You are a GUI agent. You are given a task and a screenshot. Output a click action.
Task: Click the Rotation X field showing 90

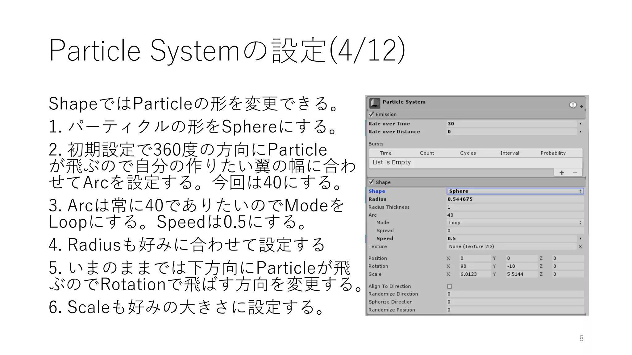[475, 266]
